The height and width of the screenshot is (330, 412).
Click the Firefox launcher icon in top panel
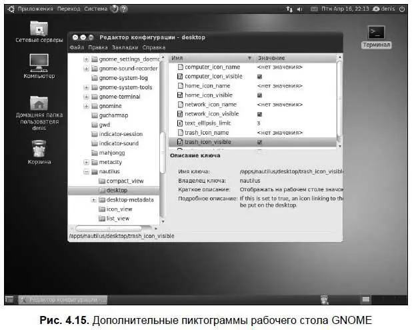(x=114, y=9)
